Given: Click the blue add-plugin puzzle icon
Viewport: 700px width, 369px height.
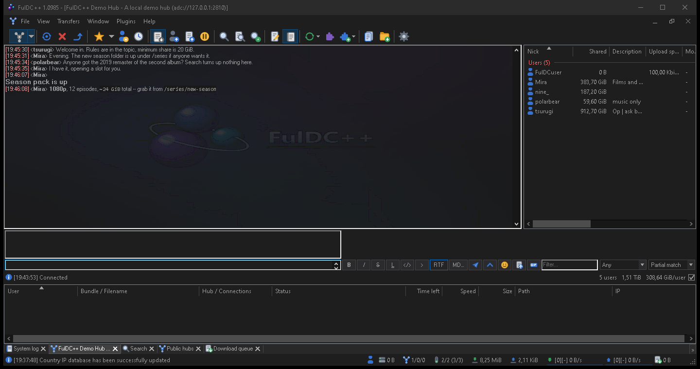Looking at the screenshot, I should point(345,36).
